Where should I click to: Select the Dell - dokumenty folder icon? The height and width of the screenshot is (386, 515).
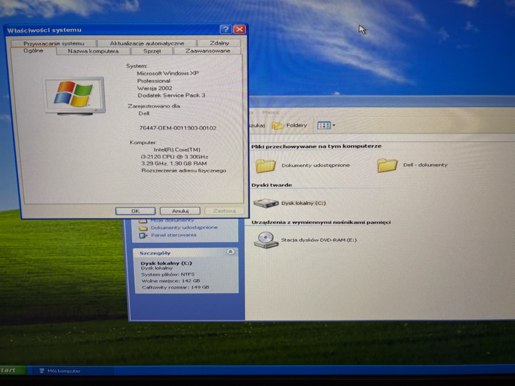[387, 165]
